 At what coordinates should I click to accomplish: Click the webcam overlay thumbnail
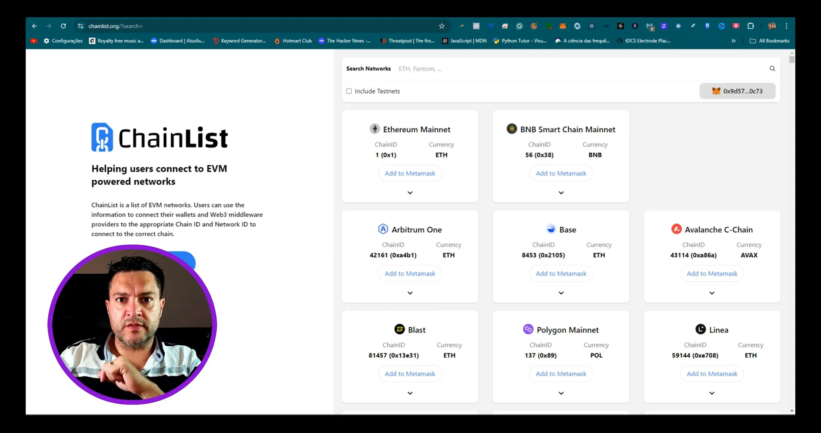coord(132,324)
